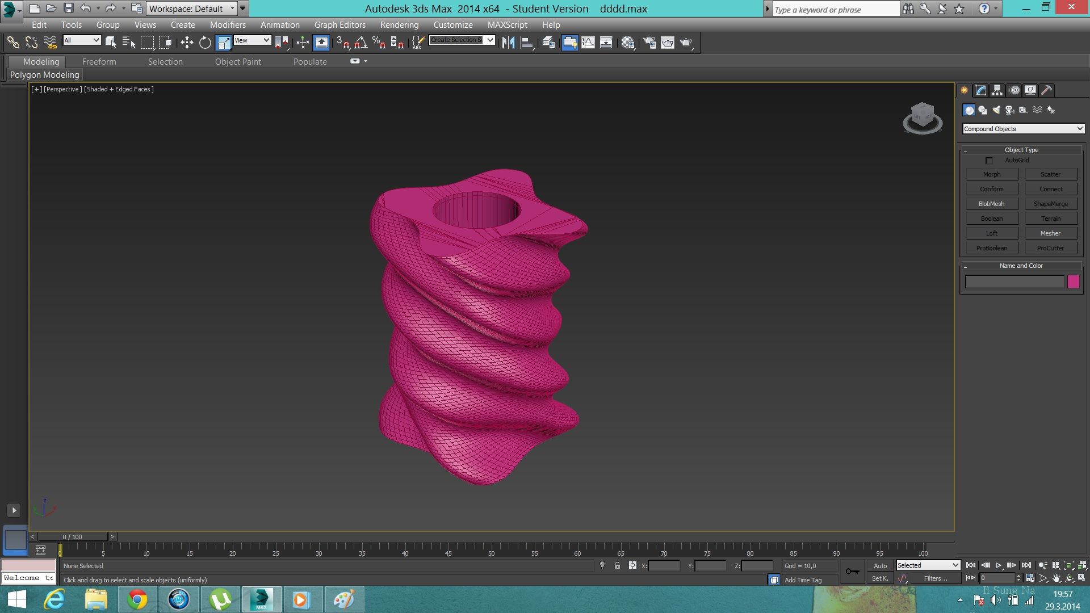Toggle Auto Key mode

coord(880,566)
